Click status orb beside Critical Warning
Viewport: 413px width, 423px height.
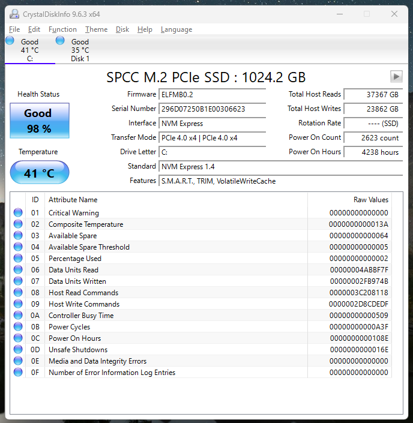pyautogui.click(x=18, y=213)
